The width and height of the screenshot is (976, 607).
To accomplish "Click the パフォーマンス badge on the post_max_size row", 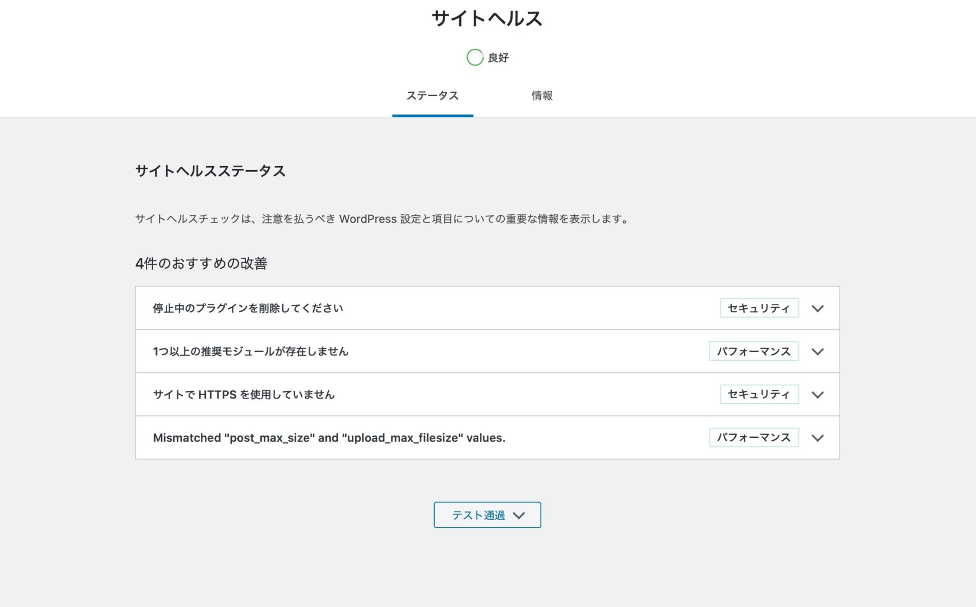I will (x=754, y=437).
